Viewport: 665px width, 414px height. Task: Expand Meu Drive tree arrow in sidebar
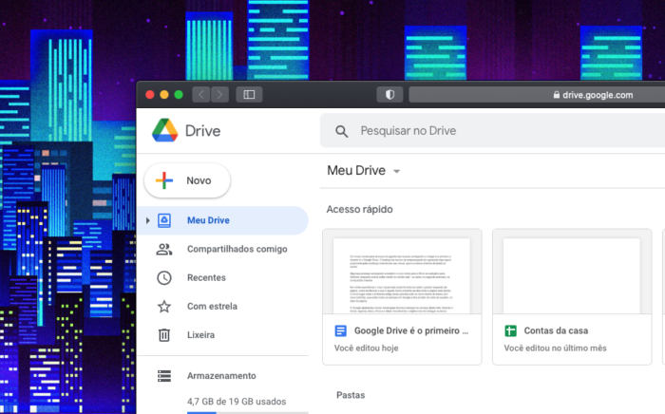[x=147, y=220]
